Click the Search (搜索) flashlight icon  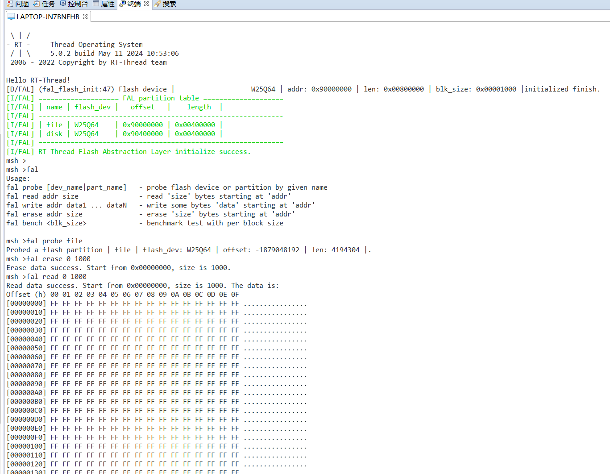coord(157,4)
